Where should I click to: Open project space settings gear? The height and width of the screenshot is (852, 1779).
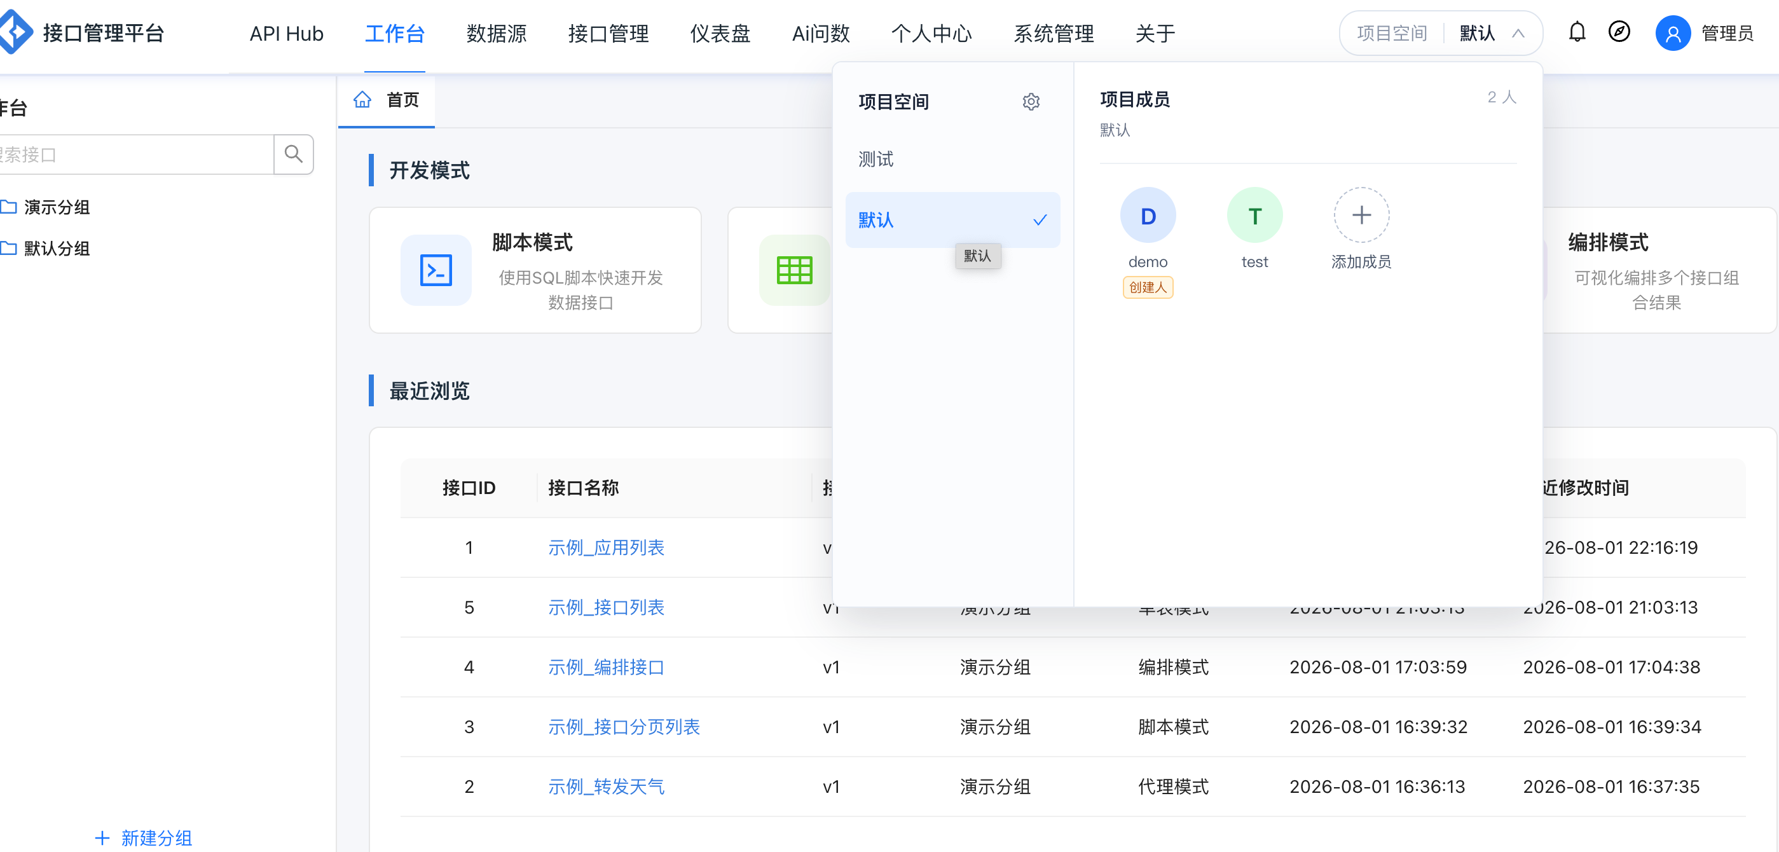(1031, 102)
